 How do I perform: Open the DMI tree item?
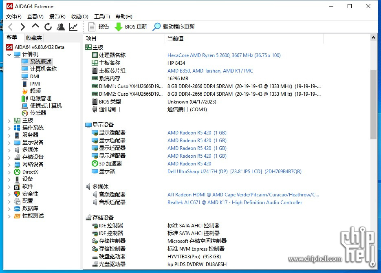(x=35, y=76)
